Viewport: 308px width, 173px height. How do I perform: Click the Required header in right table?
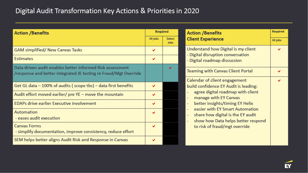278,32
